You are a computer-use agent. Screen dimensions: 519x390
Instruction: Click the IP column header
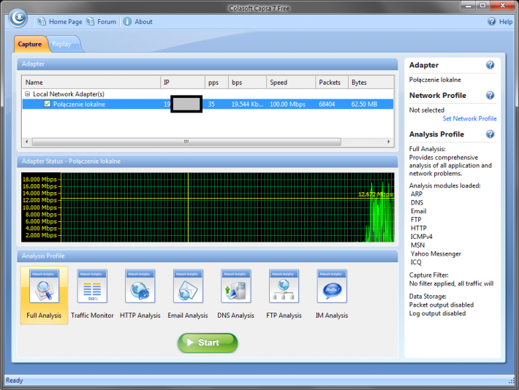click(183, 83)
